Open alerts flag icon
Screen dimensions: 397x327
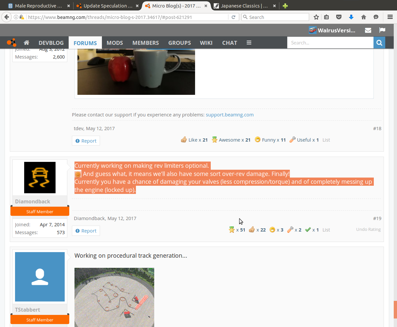click(382, 30)
